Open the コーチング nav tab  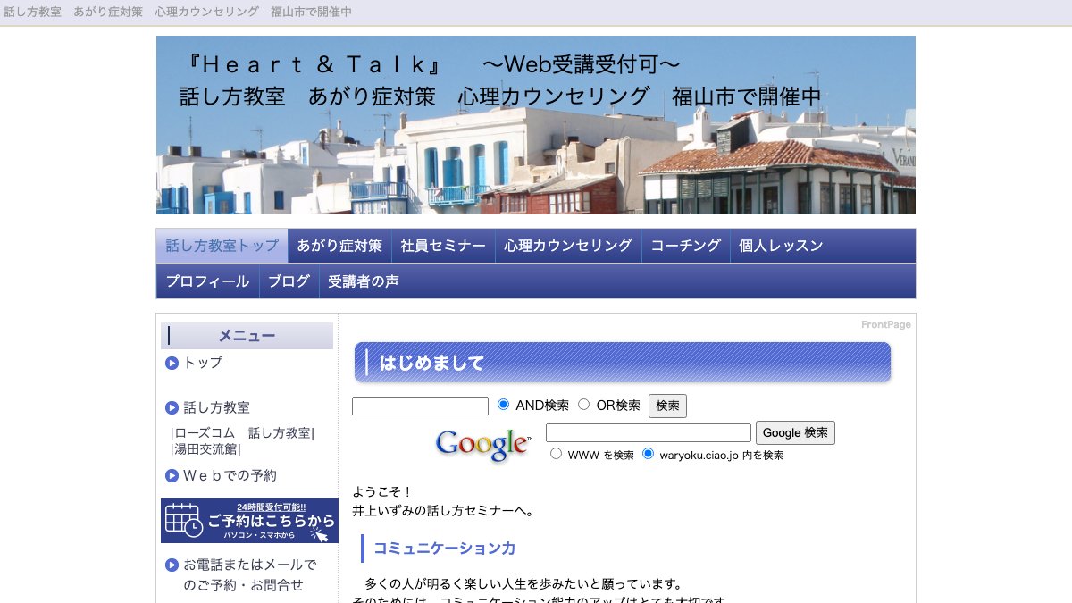pos(686,246)
